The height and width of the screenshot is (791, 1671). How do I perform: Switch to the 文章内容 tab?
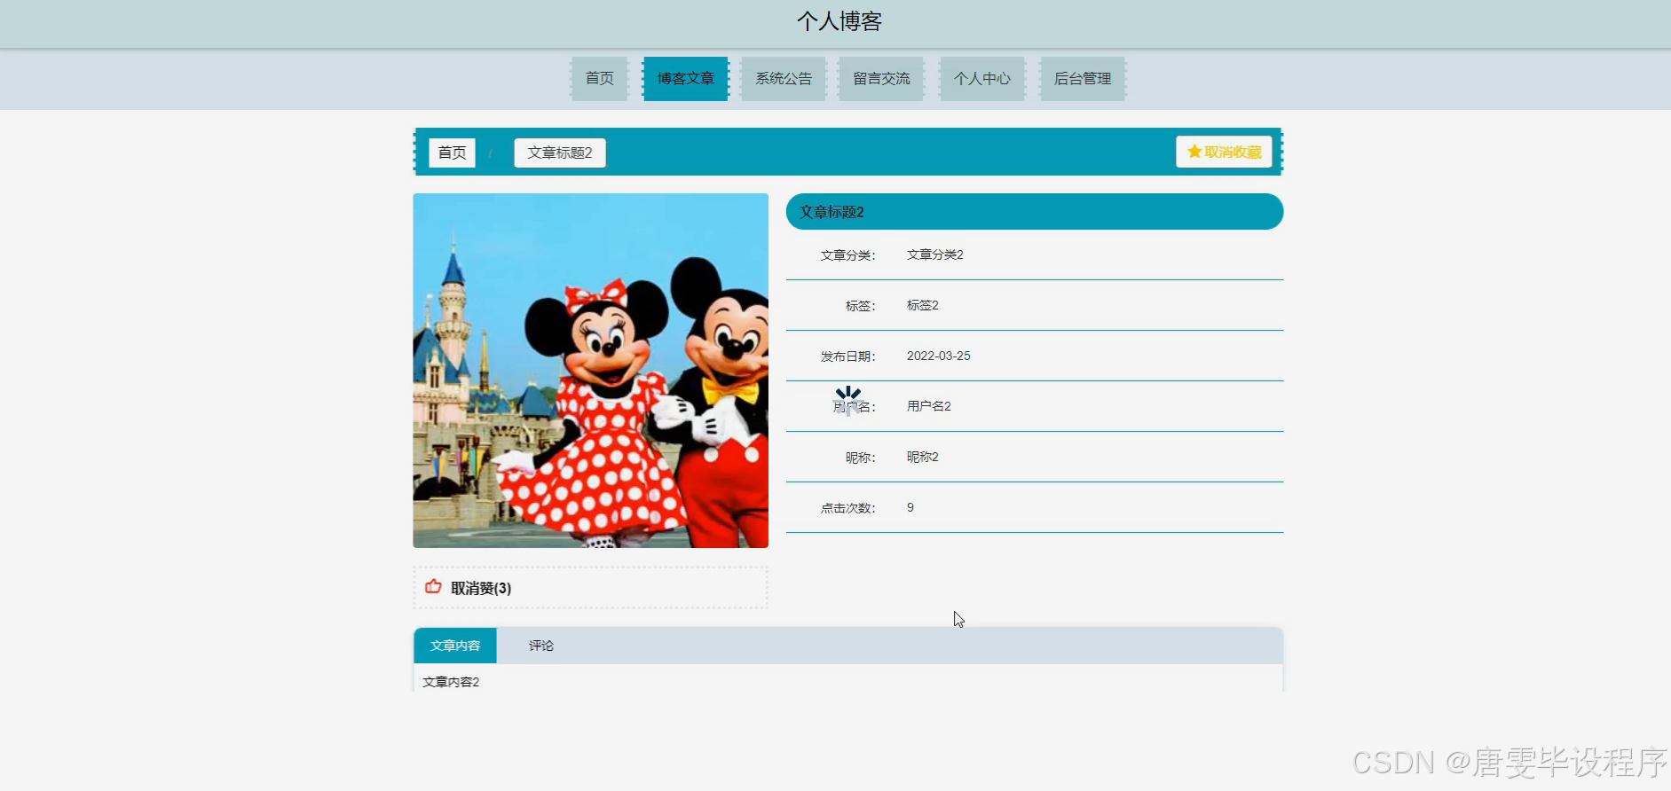tap(455, 646)
